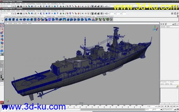Image resolution: width=179 pixels, height=112 pixels.
Task: Switch to the Polygons shelf tab
Action: point(69,16)
